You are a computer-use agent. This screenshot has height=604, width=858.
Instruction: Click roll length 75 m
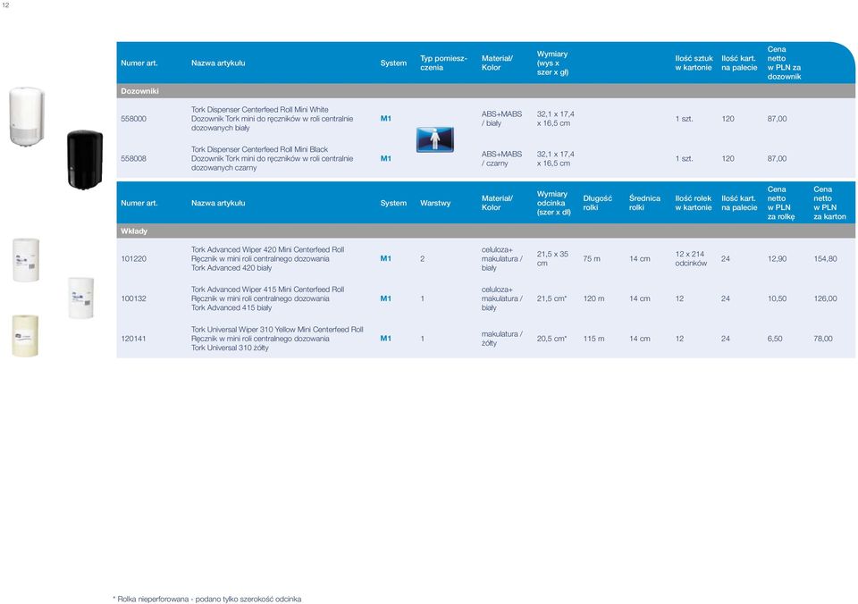592,259
